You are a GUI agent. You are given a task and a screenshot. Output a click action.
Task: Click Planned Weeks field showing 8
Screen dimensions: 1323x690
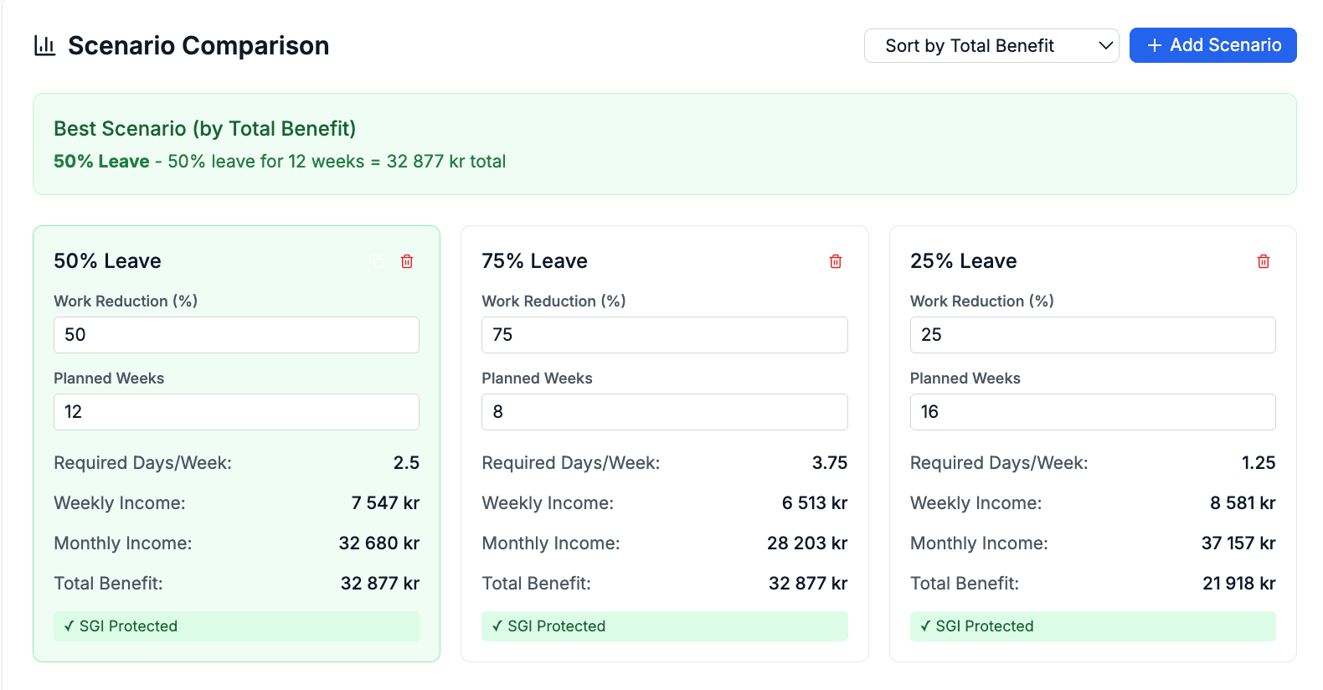664,412
